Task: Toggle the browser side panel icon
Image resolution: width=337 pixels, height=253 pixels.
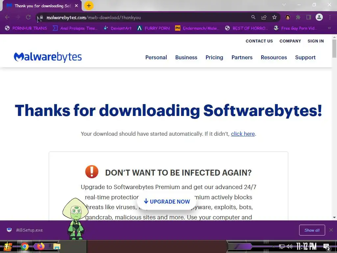Action: pyautogui.click(x=309, y=17)
